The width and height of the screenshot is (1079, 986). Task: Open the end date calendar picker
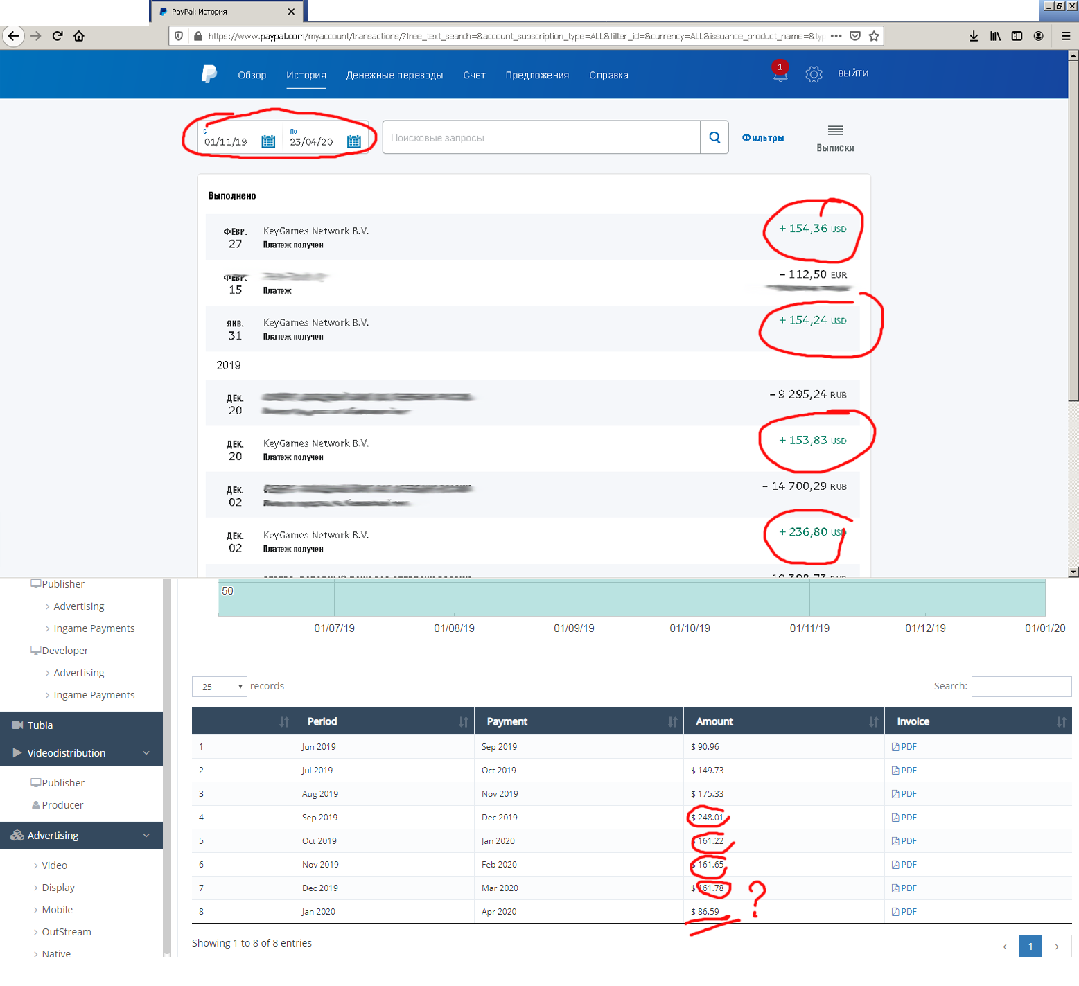[x=354, y=141]
